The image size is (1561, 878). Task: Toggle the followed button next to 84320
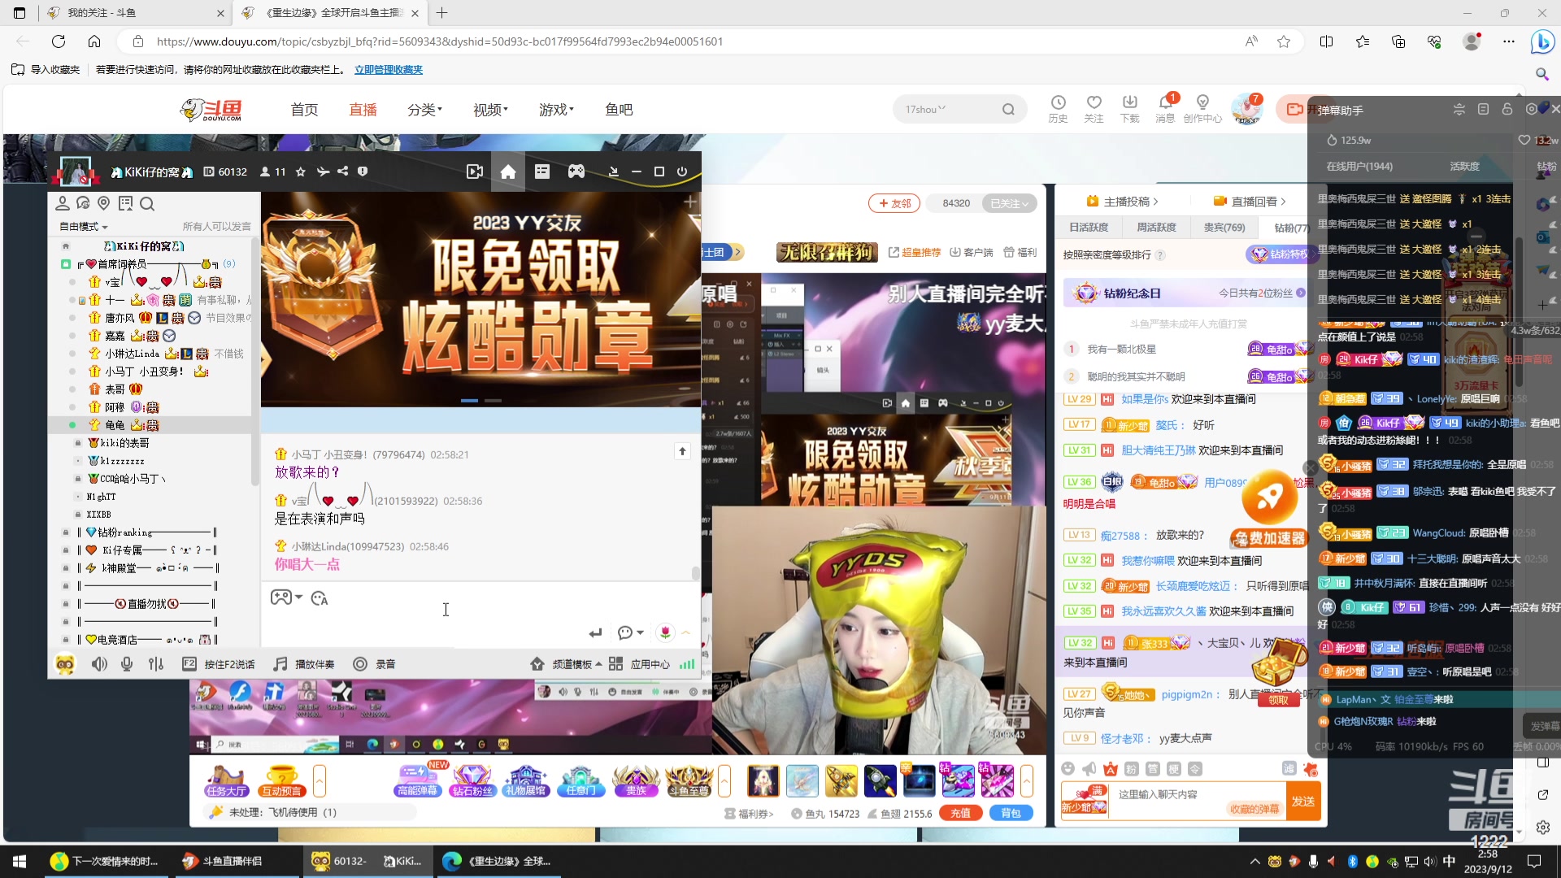[1010, 203]
